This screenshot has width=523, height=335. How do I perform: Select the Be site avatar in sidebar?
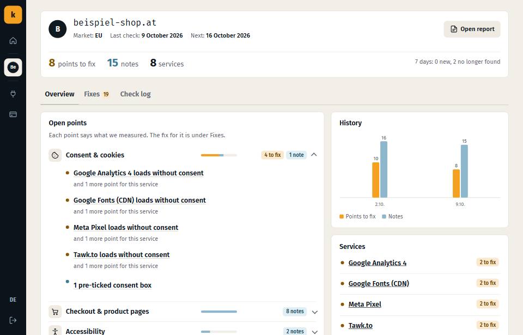(13, 67)
